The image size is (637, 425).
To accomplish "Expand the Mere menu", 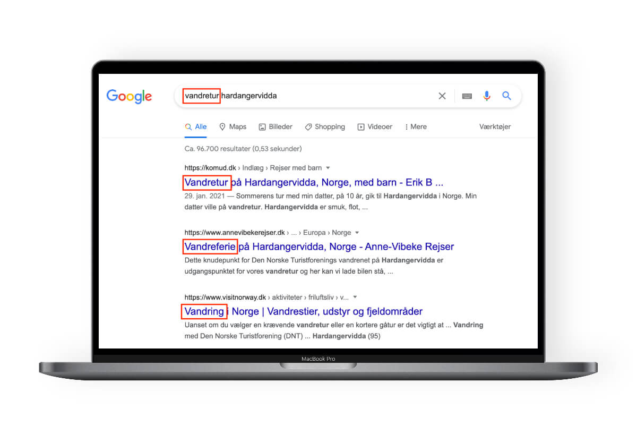I will click(416, 127).
